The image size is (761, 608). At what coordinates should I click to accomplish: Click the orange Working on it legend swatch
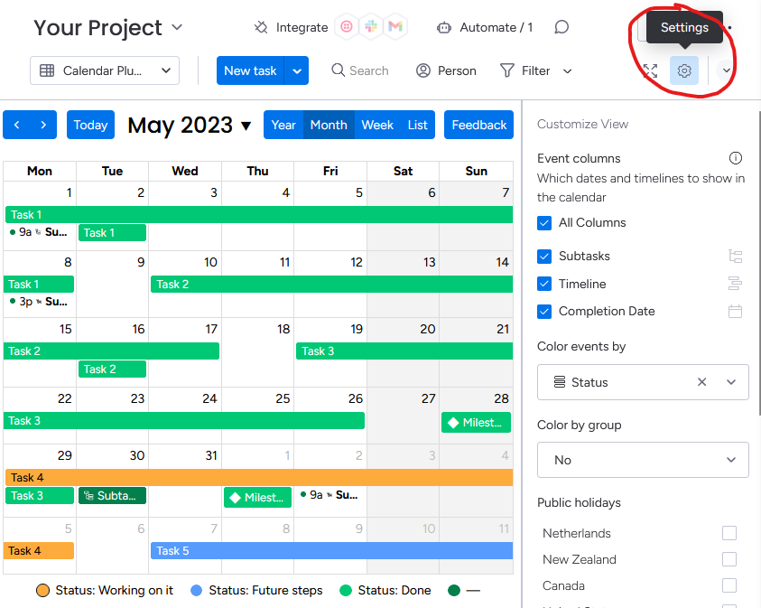point(42,591)
